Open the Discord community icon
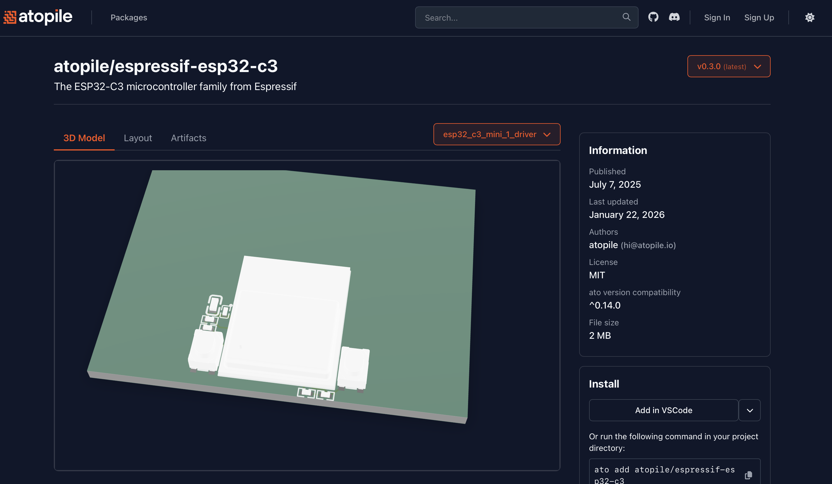The image size is (832, 484). 674,17
